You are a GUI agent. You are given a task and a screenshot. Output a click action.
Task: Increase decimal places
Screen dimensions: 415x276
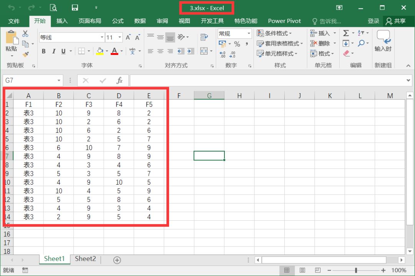tap(222, 55)
